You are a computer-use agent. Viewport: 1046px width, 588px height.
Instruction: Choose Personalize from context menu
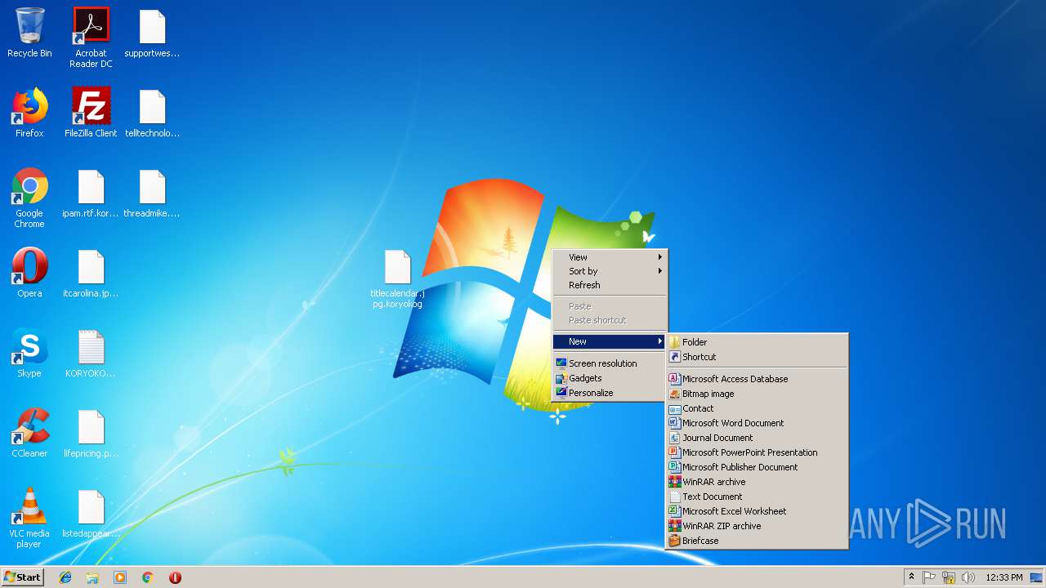(x=610, y=393)
